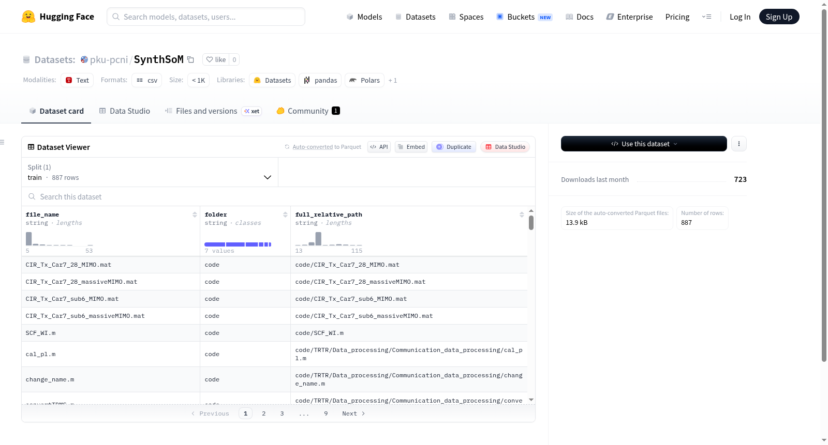828x445 pixels.
Task: Open the Community tab
Action: (308, 111)
